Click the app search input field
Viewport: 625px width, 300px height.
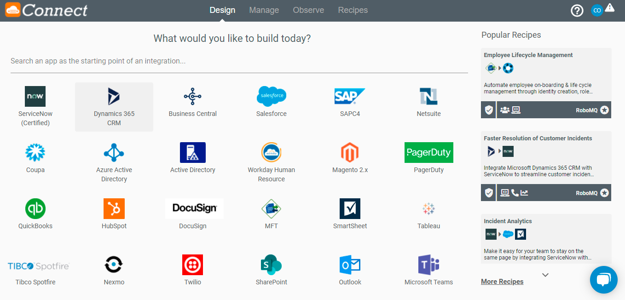click(x=239, y=61)
